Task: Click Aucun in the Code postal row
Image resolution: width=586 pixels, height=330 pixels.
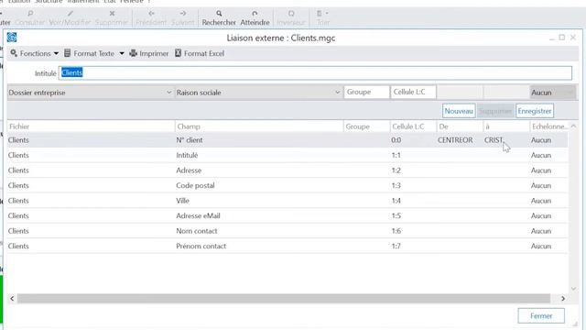Action: 541,185
